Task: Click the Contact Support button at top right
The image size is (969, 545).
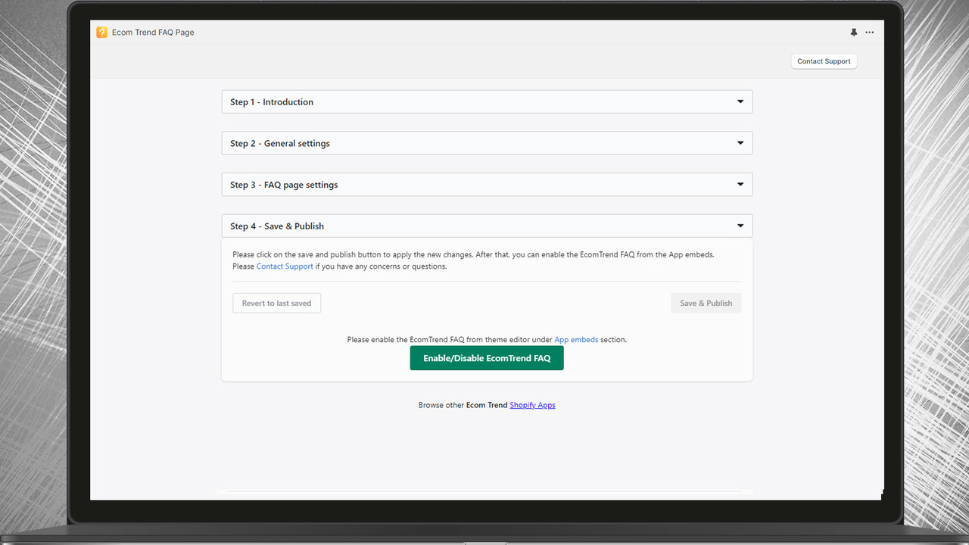Action: [824, 61]
